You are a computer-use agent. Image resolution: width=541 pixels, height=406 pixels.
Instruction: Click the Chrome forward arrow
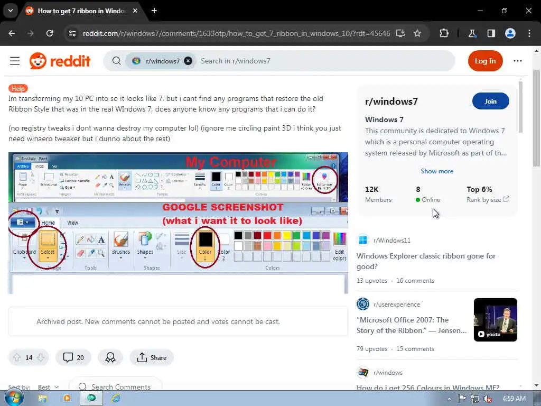coord(30,33)
